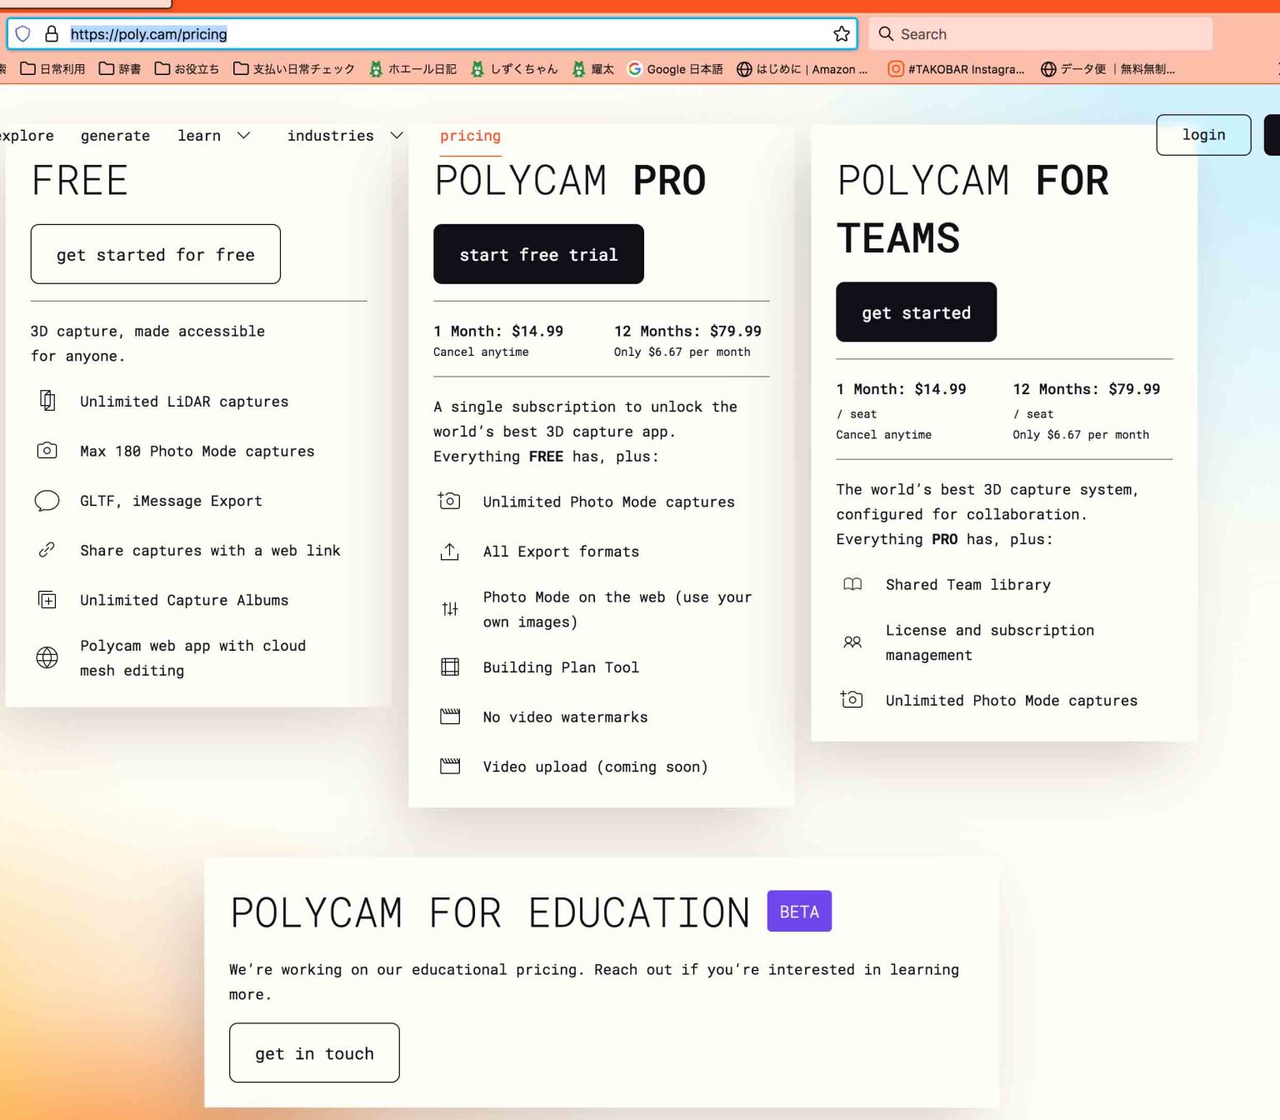Click the bookmark star icon in address bar

coord(841,34)
